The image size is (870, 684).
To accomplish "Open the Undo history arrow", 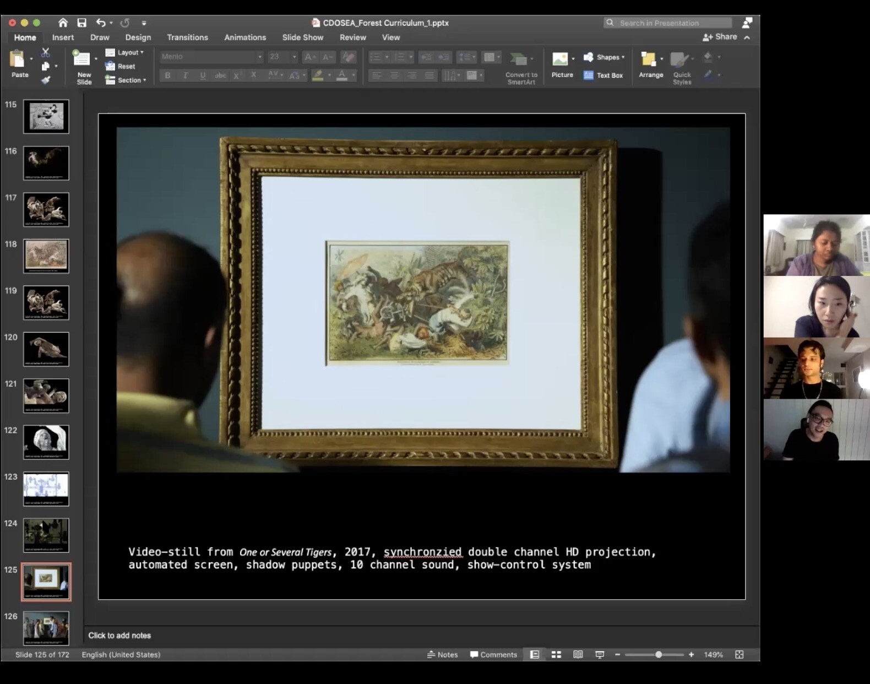I will click(x=111, y=23).
